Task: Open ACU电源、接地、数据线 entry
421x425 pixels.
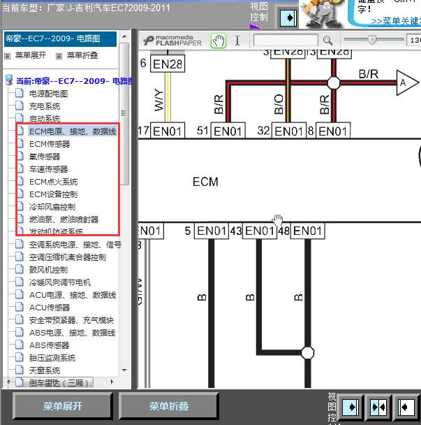Action: (73, 295)
